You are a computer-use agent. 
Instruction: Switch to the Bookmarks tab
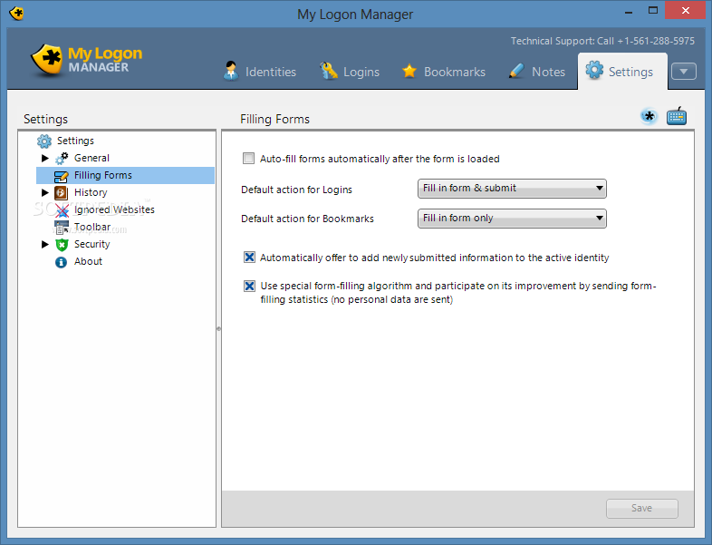(444, 72)
